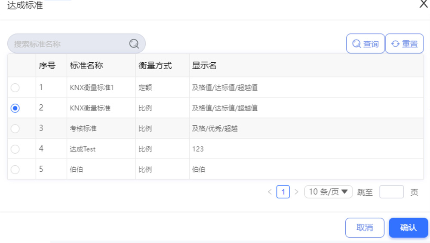Select radio button for 伯伯 row
Image resolution: width=430 pixels, height=243 pixels.
tap(15, 170)
